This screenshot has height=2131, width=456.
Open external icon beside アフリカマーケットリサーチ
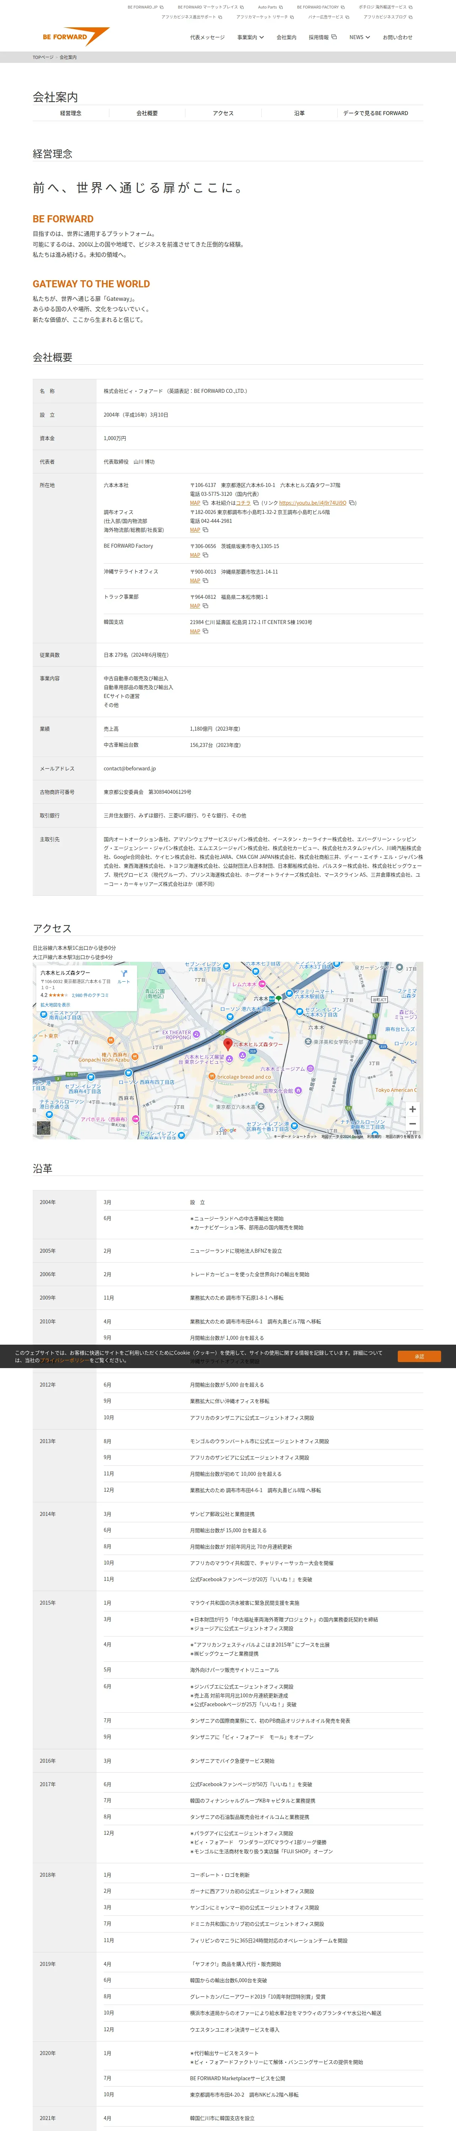pos(292,17)
